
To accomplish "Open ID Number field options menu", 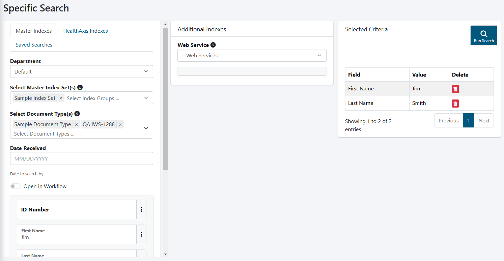I will tap(141, 209).
